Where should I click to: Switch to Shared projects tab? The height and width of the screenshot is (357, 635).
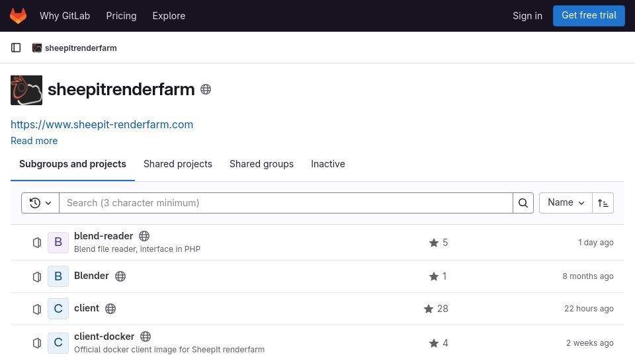point(178,164)
